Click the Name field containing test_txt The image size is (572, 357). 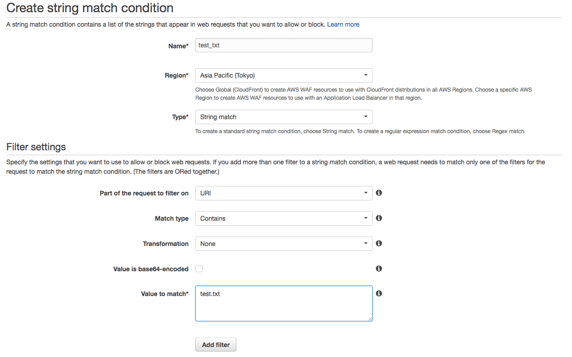(284, 45)
